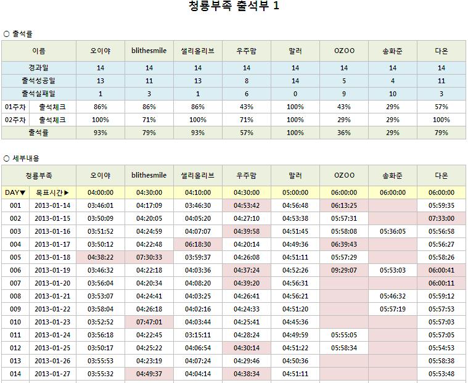The image size is (468, 383).
Task: Select the time '03:15:11'
Action: click(x=198, y=335)
